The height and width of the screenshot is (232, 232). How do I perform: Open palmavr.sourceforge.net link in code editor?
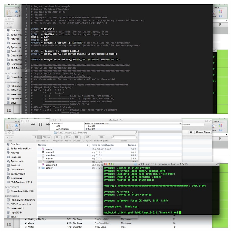point(62,76)
